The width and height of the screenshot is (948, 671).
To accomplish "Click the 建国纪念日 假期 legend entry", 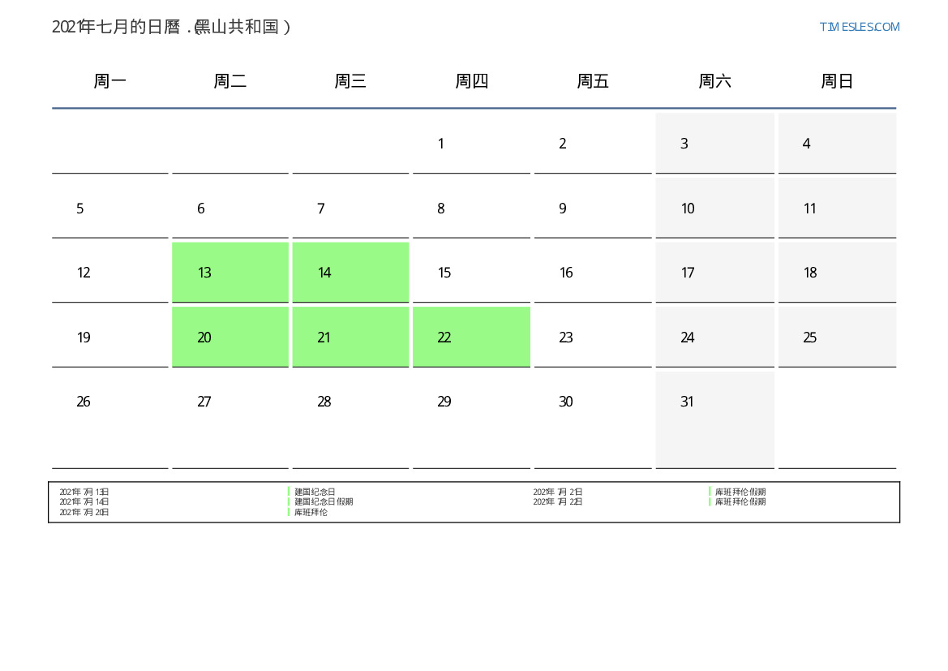I will point(324,501).
